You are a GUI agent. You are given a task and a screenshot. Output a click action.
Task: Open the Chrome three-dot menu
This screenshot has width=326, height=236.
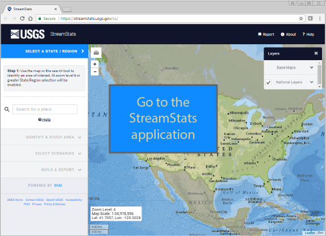click(320, 19)
